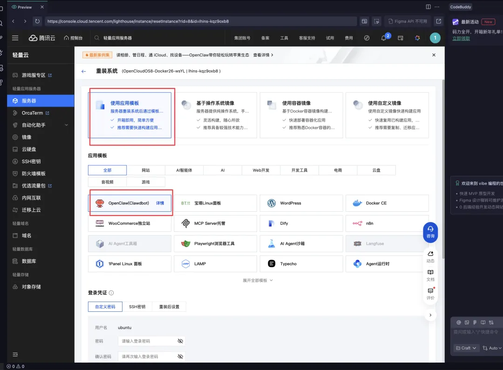Click the page vertical scrollbar
Screen dimensions: 503x370
(443, 169)
